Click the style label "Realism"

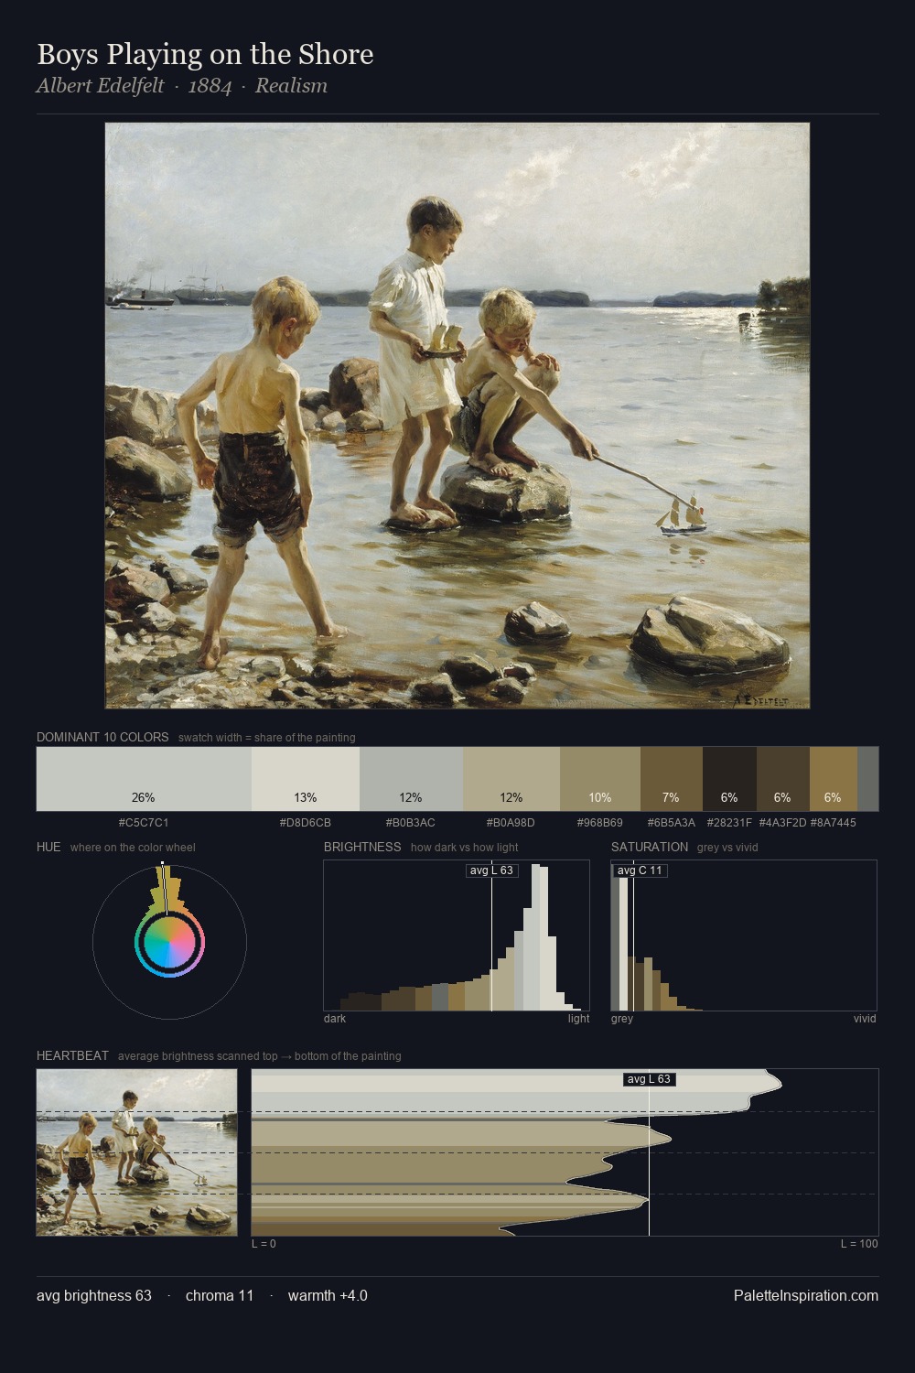[291, 86]
